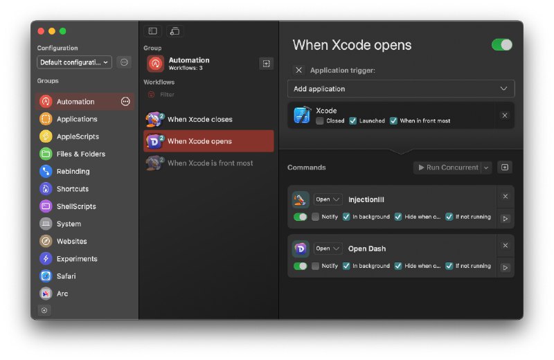The width and height of the screenshot is (554, 360).
Task: Select the When Xcode closes workflow
Action: [199, 120]
